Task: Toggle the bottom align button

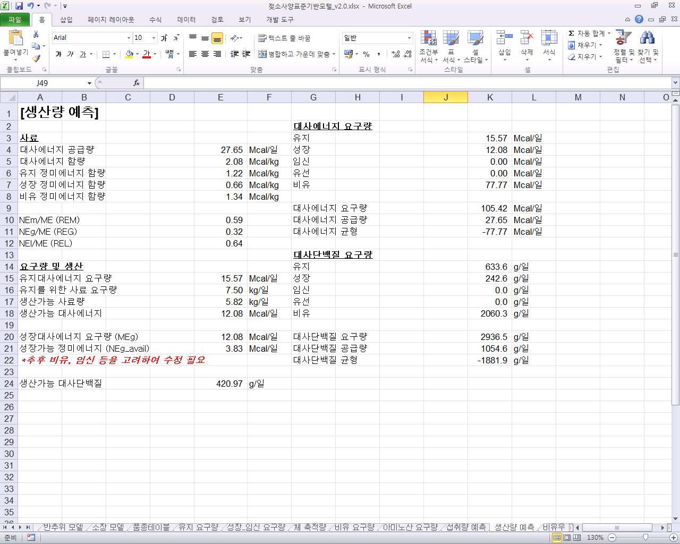Action: tap(217, 38)
